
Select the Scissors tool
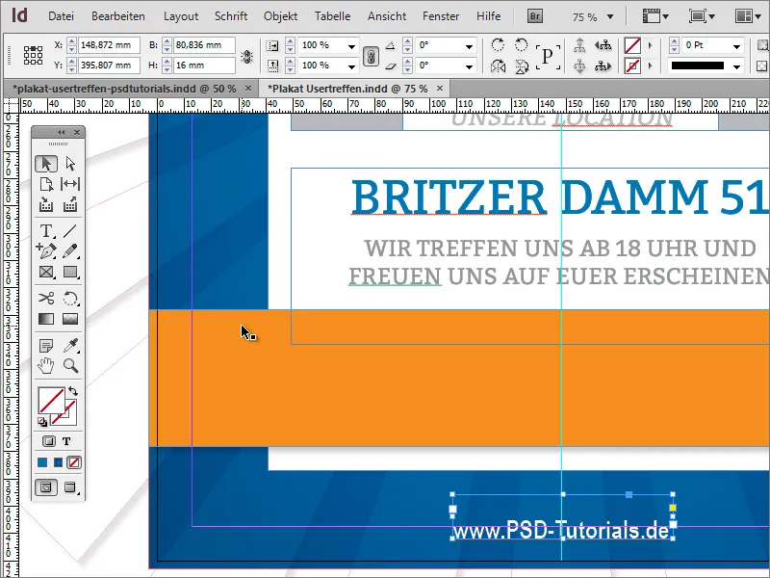pos(46,299)
